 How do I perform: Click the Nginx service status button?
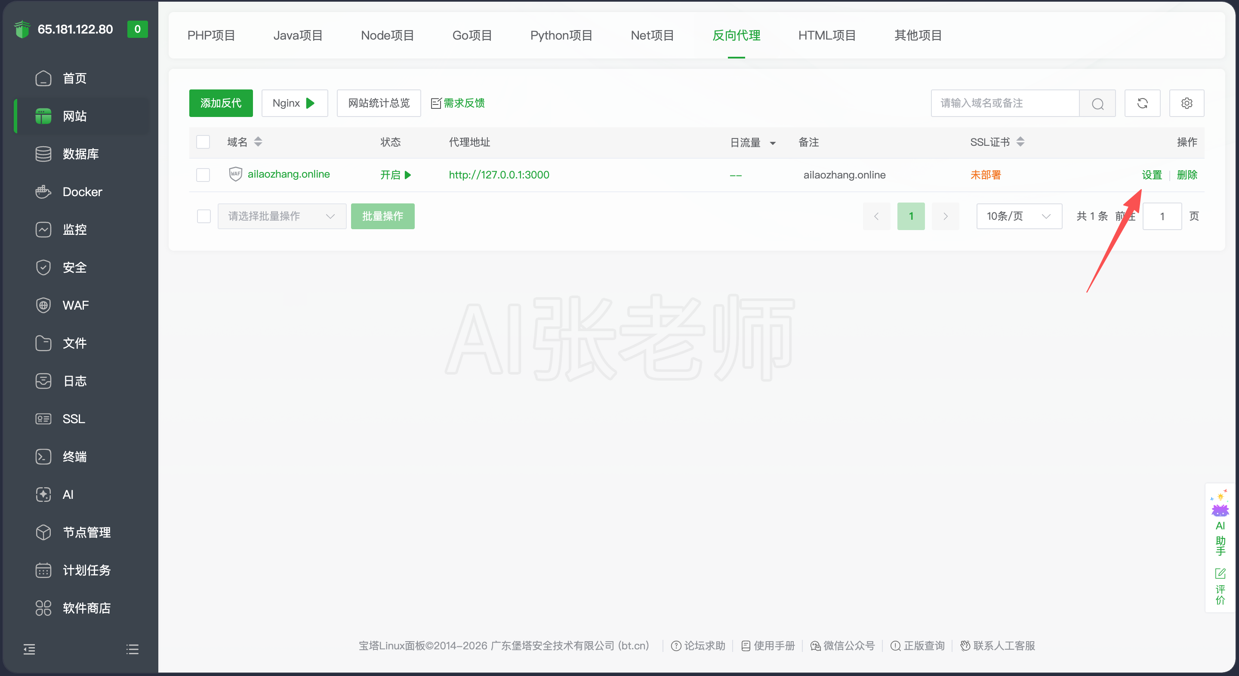coord(294,103)
